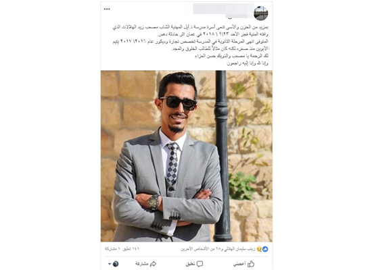Image resolution: width=372 pixels, height=270 pixels.
Task: Click the Arabic condolence post text
Action: tap(190, 45)
